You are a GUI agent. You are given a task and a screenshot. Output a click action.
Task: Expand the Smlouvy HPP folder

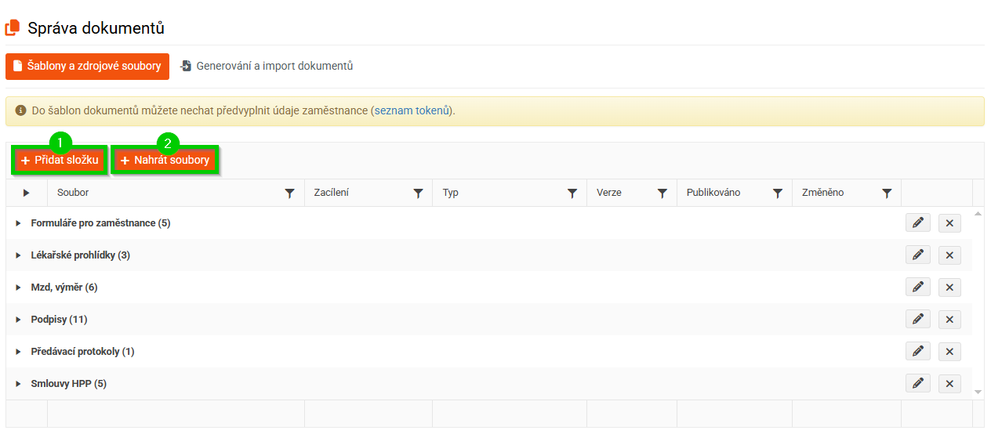click(x=19, y=384)
